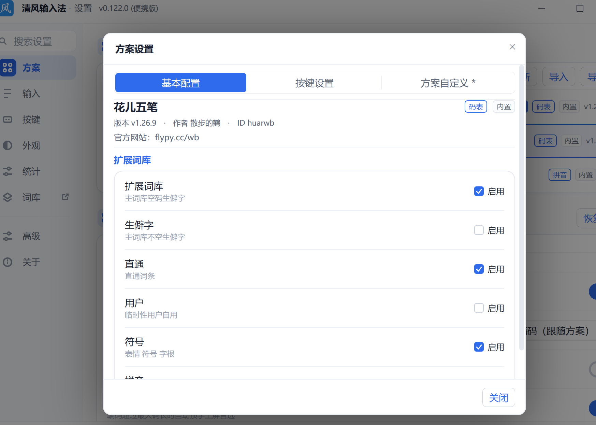
Task: Open the 按键设置 tab
Action: point(314,83)
